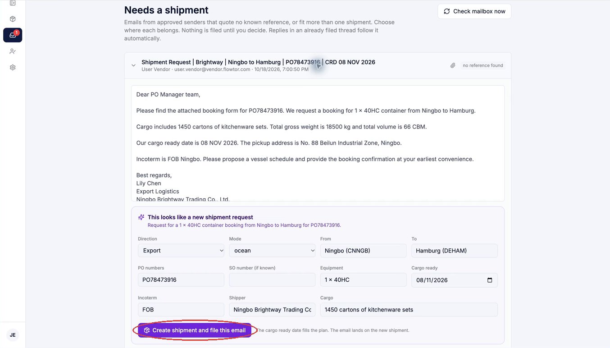Click "Dear PO Manager team," in email body
Viewport: 610px width, 348px height.
(x=168, y=94)
